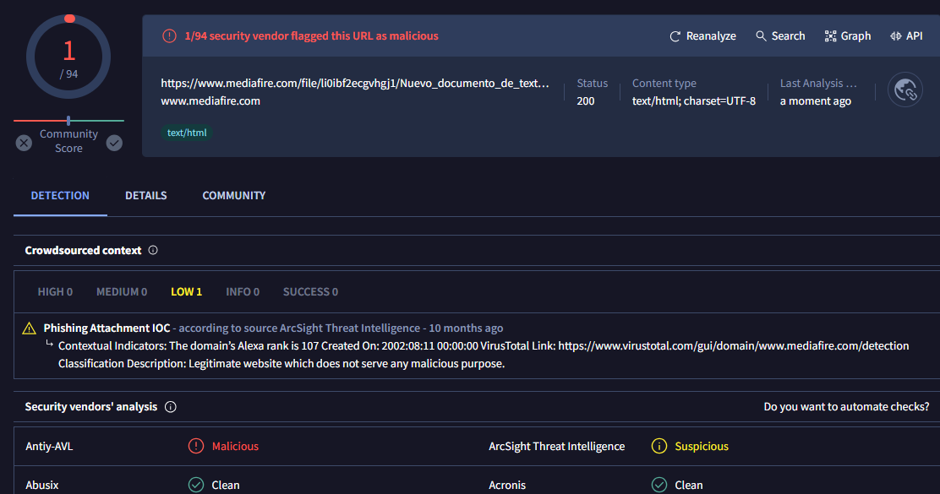Click the Phishing Attachment IOC title

pyautogui.click(x=107, y=328)
